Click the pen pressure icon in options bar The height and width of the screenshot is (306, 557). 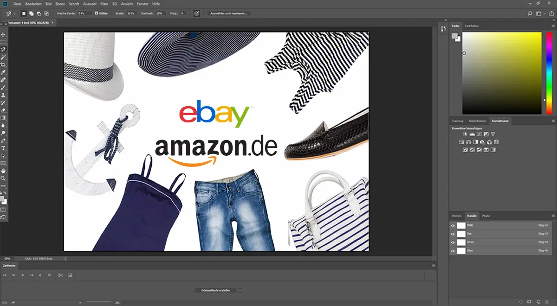pos(196,13)
